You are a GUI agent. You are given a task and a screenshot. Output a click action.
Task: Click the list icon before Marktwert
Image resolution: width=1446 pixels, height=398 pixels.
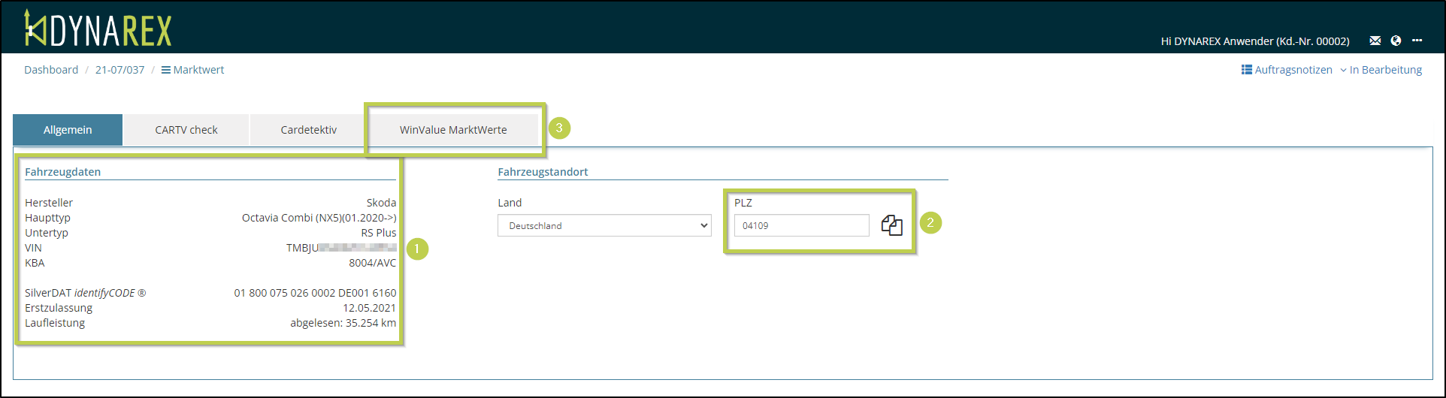tap(165, 70)
